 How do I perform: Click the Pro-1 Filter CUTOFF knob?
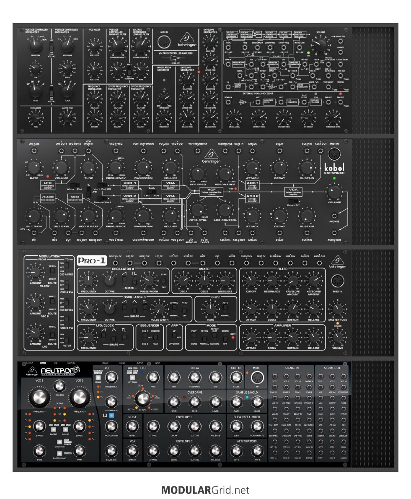click(251, 281)
